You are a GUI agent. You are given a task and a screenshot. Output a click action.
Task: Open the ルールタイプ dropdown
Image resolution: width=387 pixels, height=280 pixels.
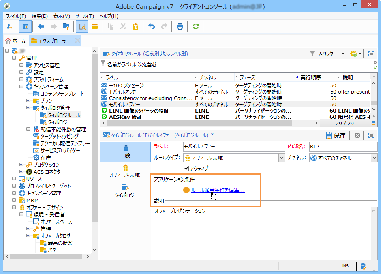[282, 158]
